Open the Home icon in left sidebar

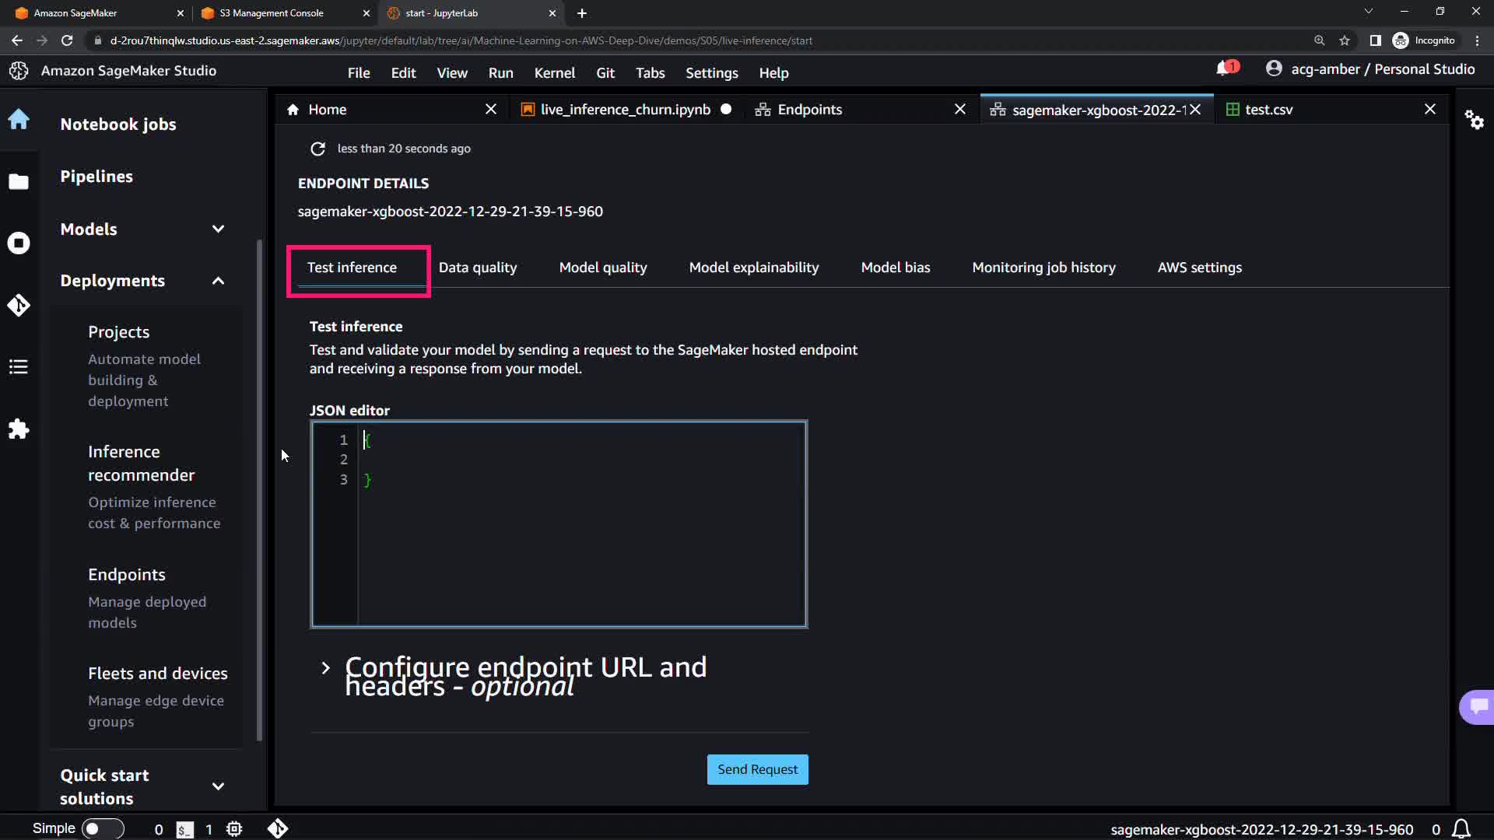(x=19, y=119)
